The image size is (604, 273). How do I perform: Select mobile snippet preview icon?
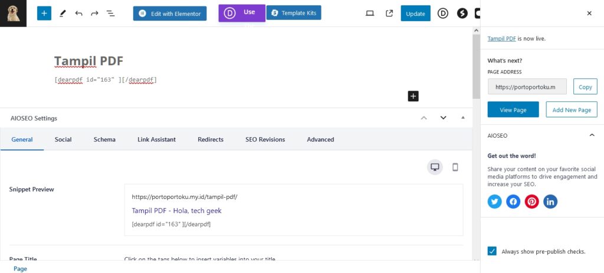pos(455,167)
